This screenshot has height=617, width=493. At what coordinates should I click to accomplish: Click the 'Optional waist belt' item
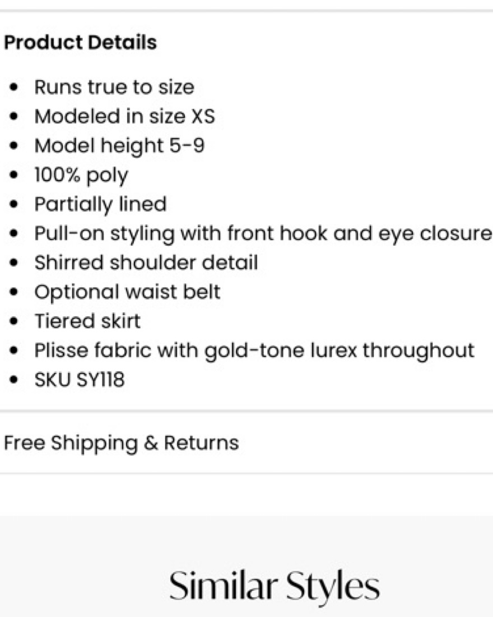point(127,292)
